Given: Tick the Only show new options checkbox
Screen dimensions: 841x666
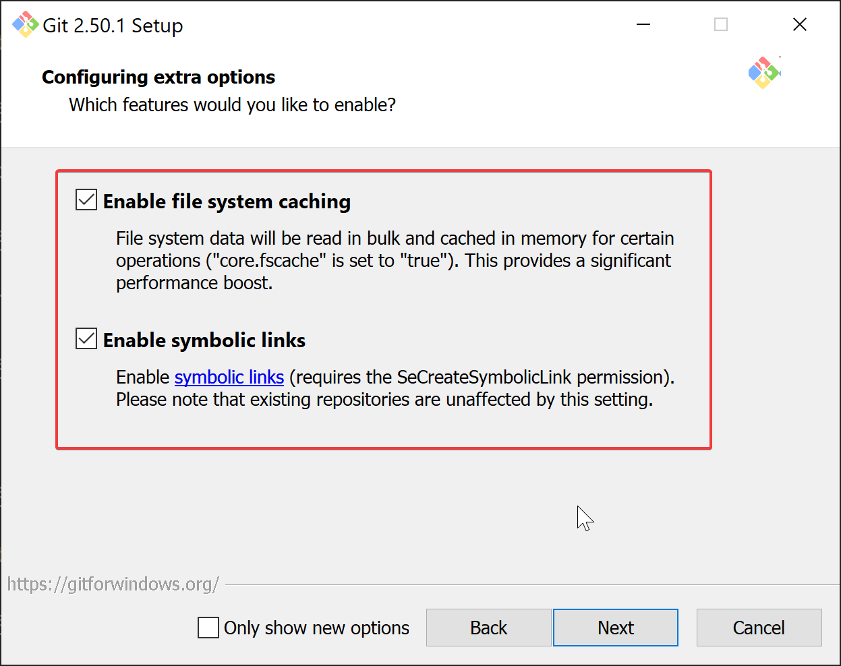Looking at the screenshot, I should pyautogui.click(x=208, y=628).
